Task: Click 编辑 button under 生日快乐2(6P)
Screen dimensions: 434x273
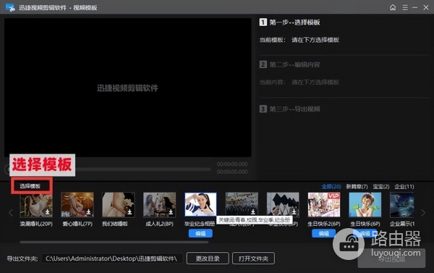Action: pyautogui.click(x=323, y=233)
